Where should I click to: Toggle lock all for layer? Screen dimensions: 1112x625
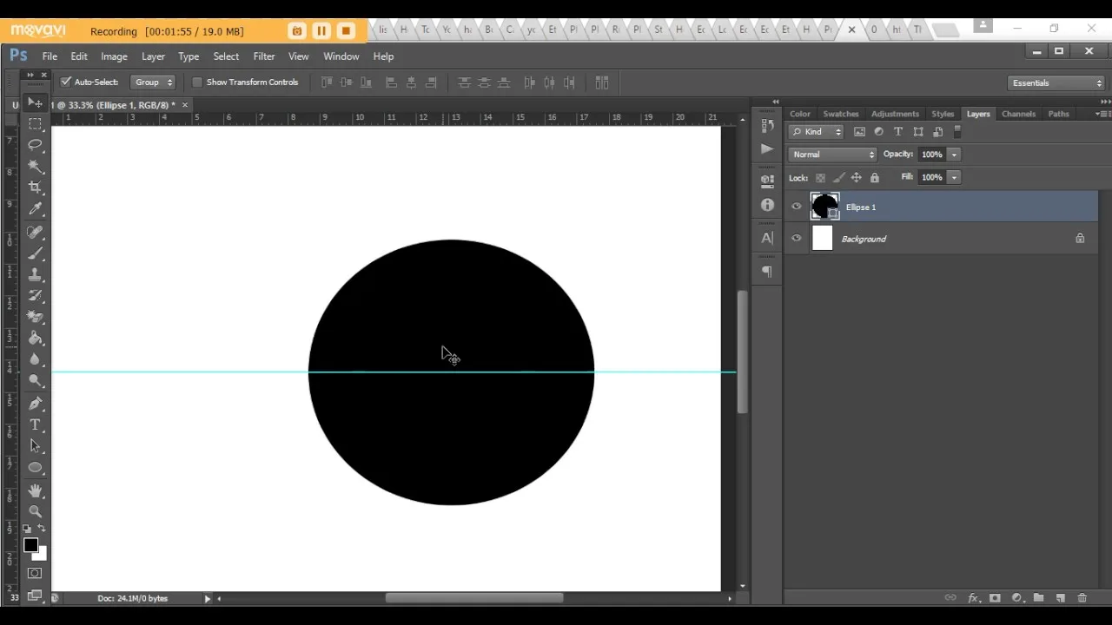(875, 178)
